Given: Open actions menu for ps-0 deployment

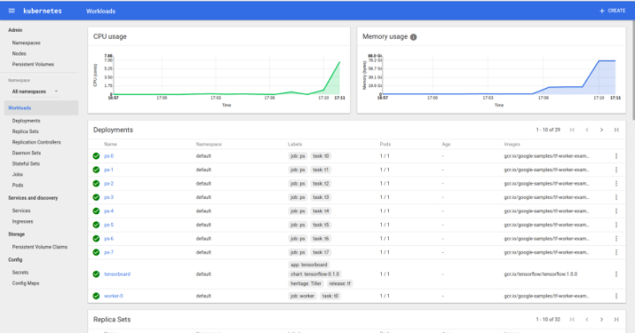Looking at the screenshot, I should [616, 156].
